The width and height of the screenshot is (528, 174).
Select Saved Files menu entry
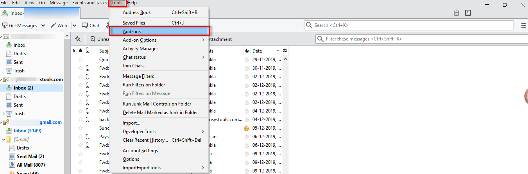[x=159, y=23]
